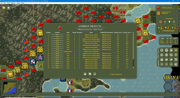Image resolution: width=180 pixels, height=98 pixels.
Task: Switch to the UNITS side tab
Action: click(158, 51)
